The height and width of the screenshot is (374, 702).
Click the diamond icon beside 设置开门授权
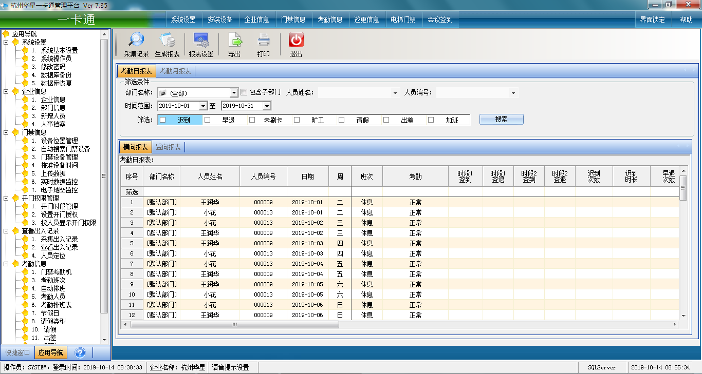(x=25, y=214)
